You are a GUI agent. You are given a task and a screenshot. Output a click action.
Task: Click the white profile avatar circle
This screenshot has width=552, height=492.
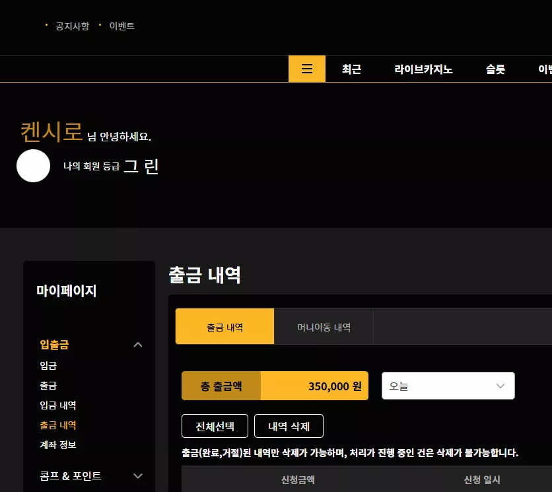34,166
